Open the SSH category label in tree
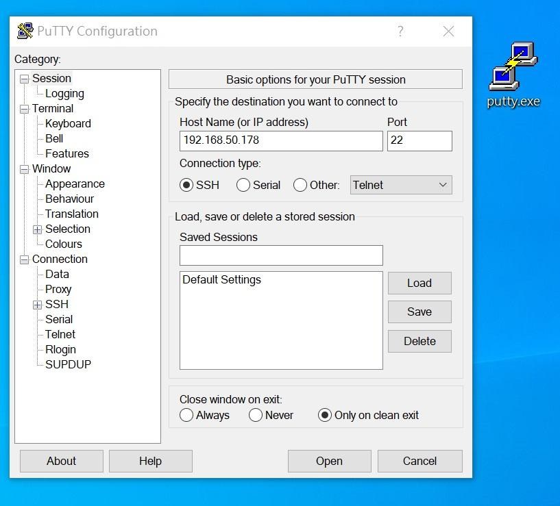Image resolution: width=560 pixels, height=506 pixels. [57, 304]
